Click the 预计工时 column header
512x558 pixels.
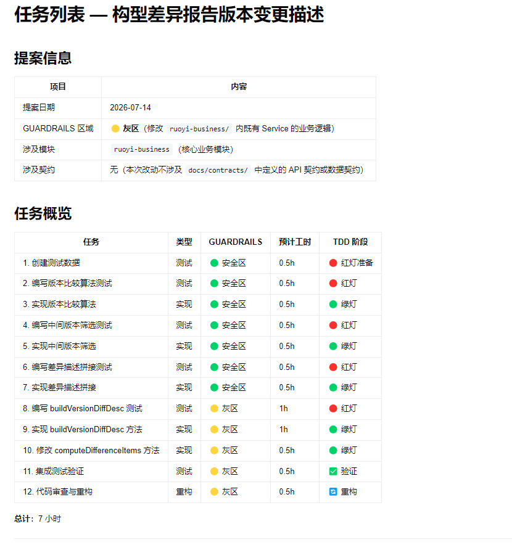(x=295, y=242)
